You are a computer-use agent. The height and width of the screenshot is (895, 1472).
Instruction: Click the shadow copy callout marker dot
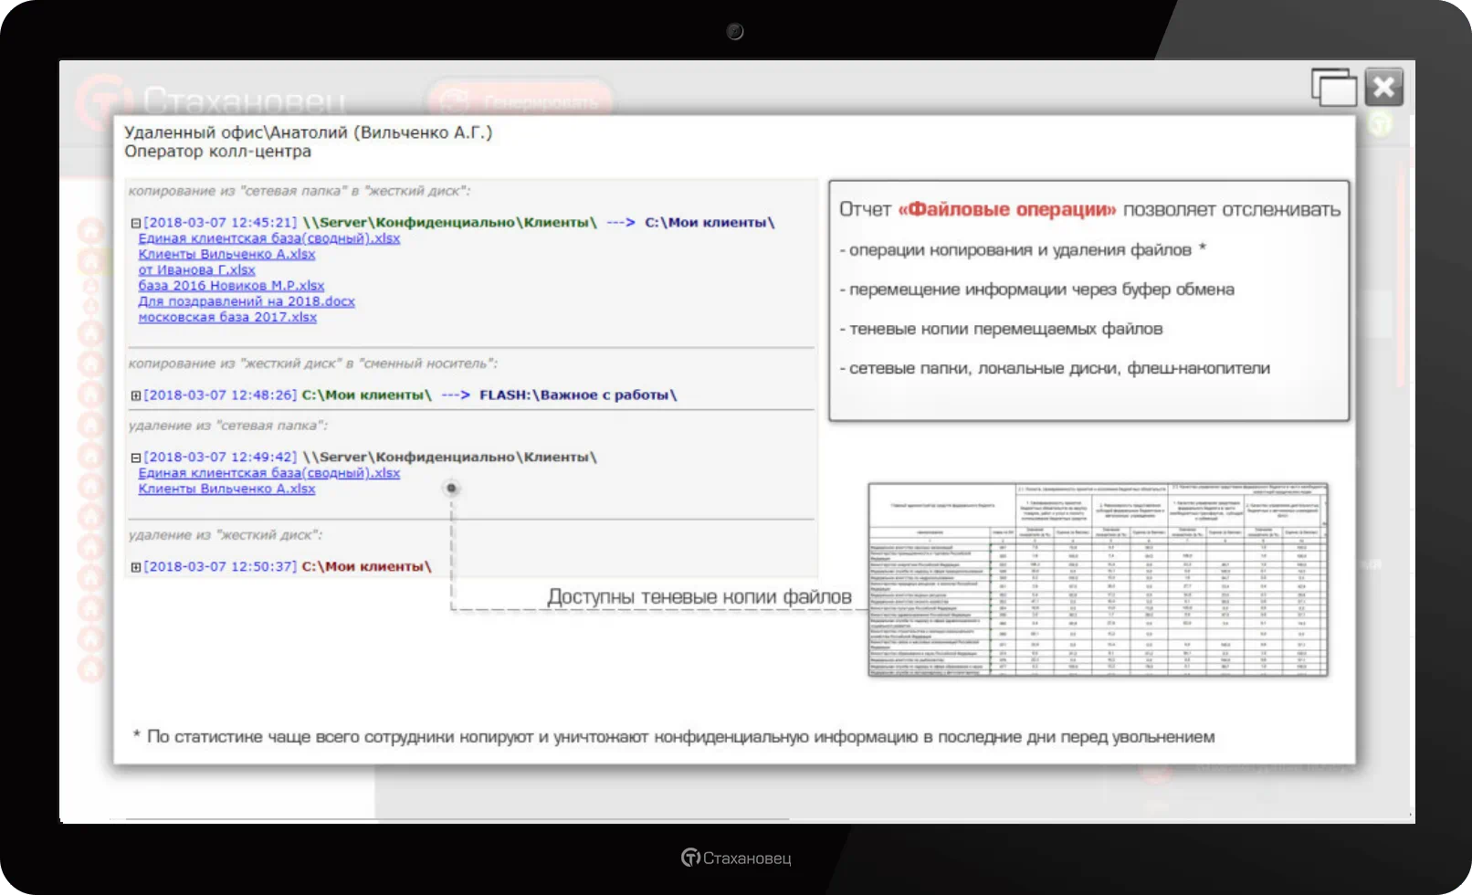click(451, 489)
